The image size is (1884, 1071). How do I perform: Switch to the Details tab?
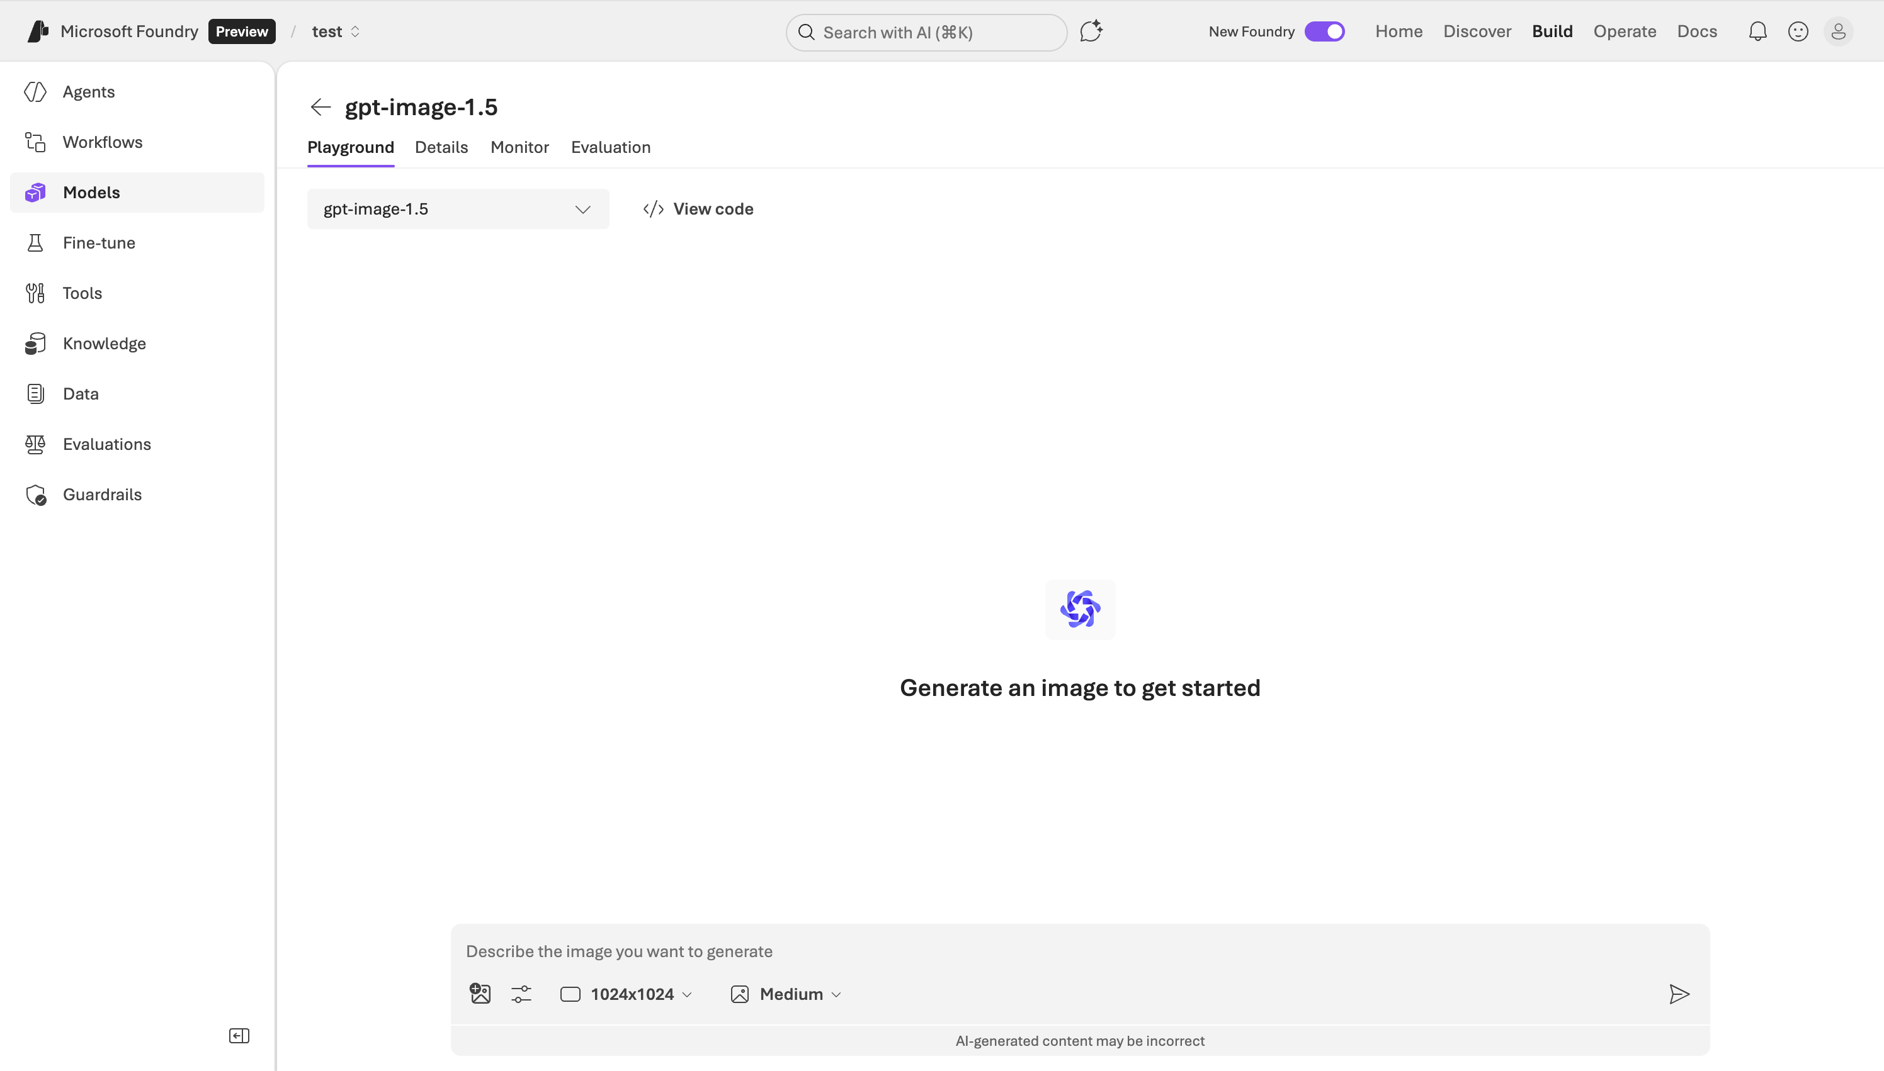pos(441,147)
